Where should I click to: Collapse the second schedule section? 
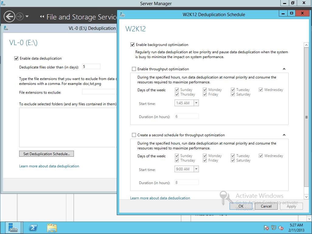click(284, 135)
